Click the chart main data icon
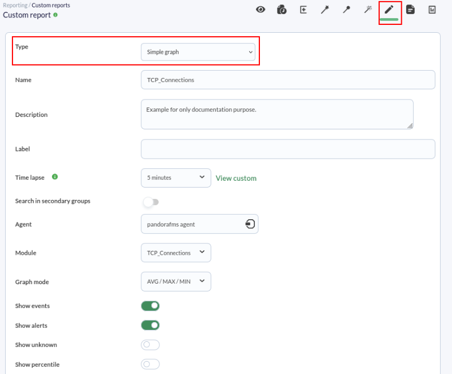 point(432,10)
